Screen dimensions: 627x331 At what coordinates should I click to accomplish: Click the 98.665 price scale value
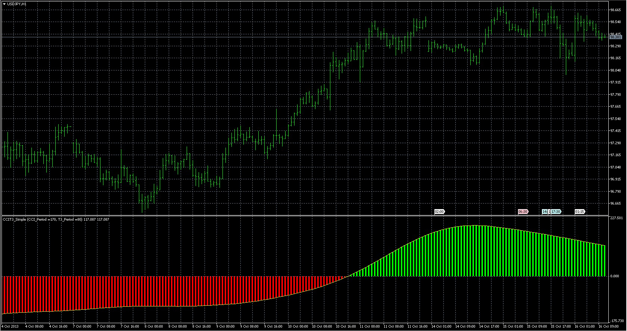(x=615, y=10)
